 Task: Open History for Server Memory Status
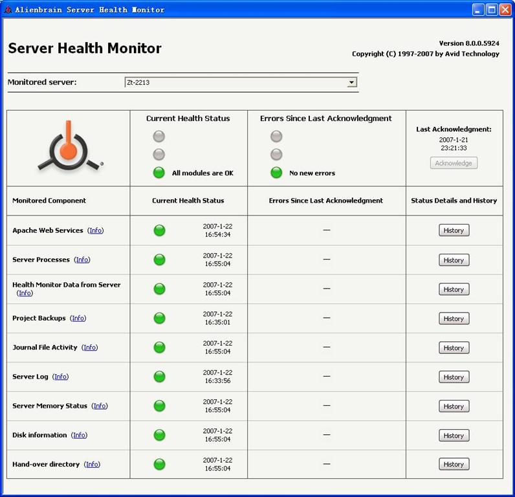(454, 406)
